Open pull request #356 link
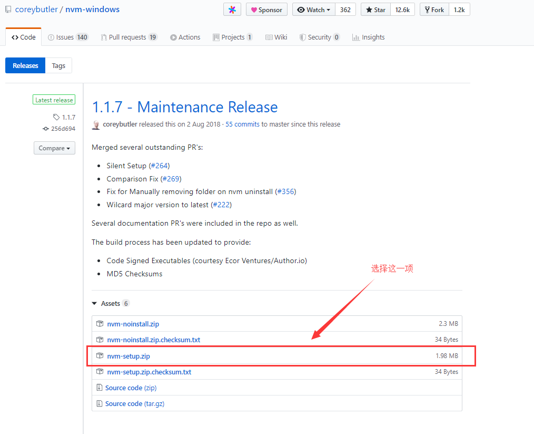Image resolution: width=534 pixels, height=434 pixels. point(286,191)
